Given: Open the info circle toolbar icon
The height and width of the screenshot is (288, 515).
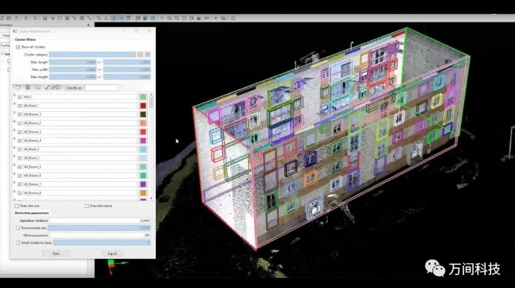Looking at the screenshot, I should (x=233, y=18).
